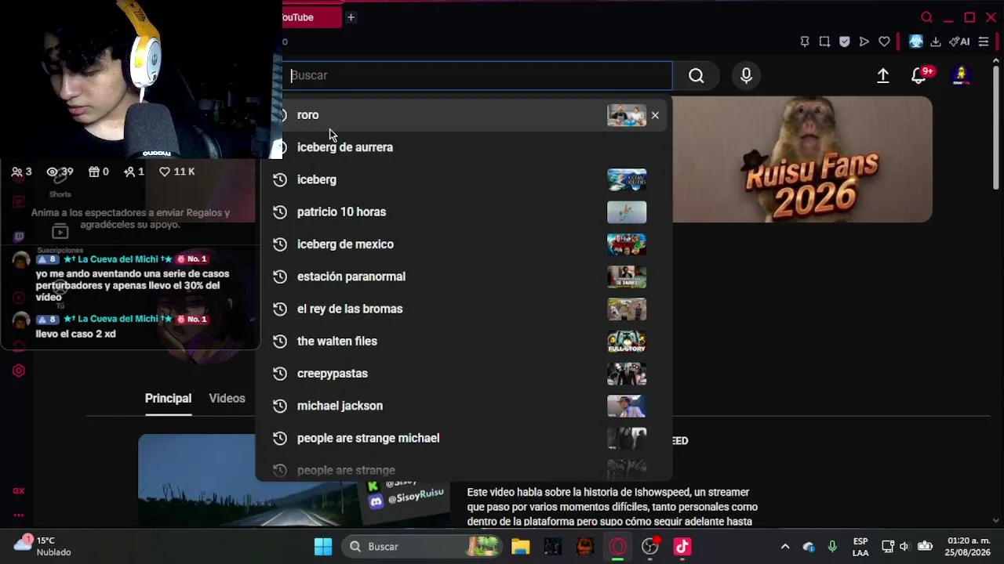
Task: Open the Opera AI assistant button
Action: [x=959, y=42]
